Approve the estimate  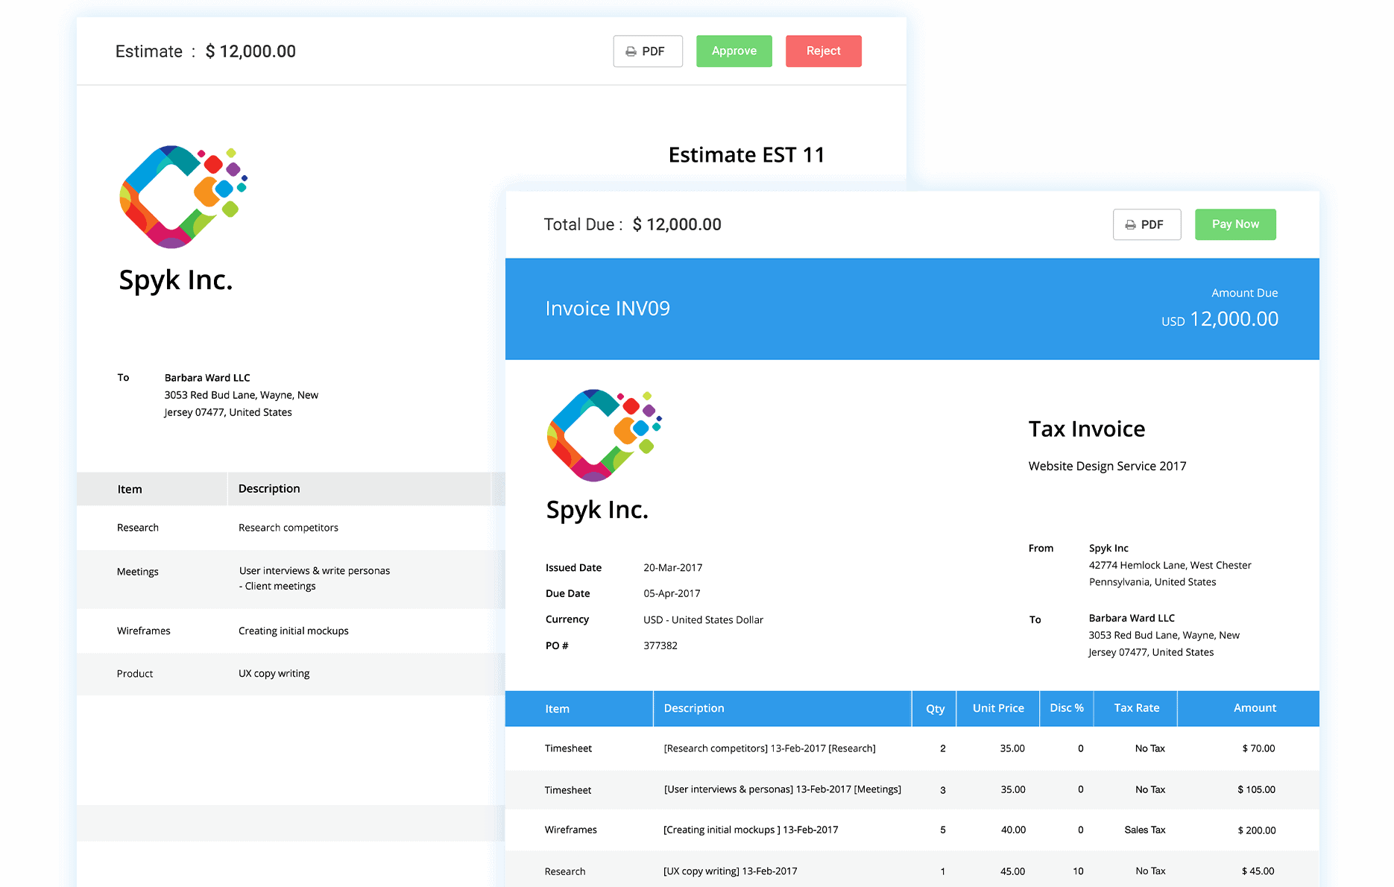point(734,51)
